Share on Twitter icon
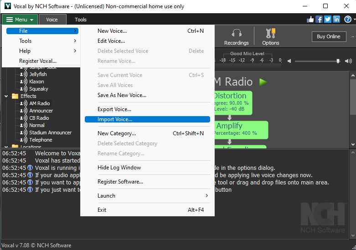The width and height of the screenshot is (356, 250). tap(328, 20)
